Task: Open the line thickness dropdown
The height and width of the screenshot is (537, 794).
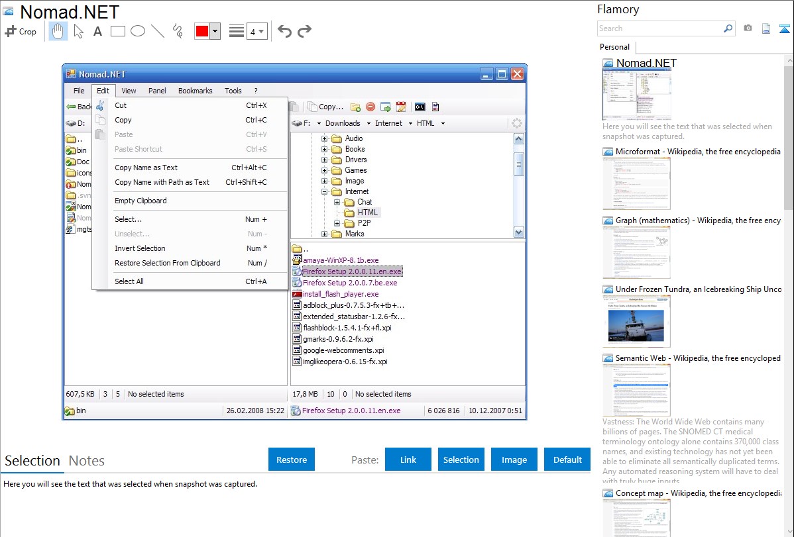Action: tap(256, 31)
